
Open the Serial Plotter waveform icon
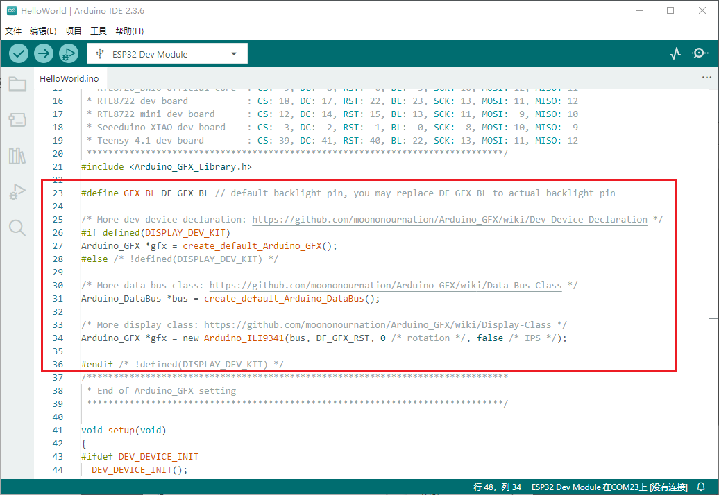point(675,54)
